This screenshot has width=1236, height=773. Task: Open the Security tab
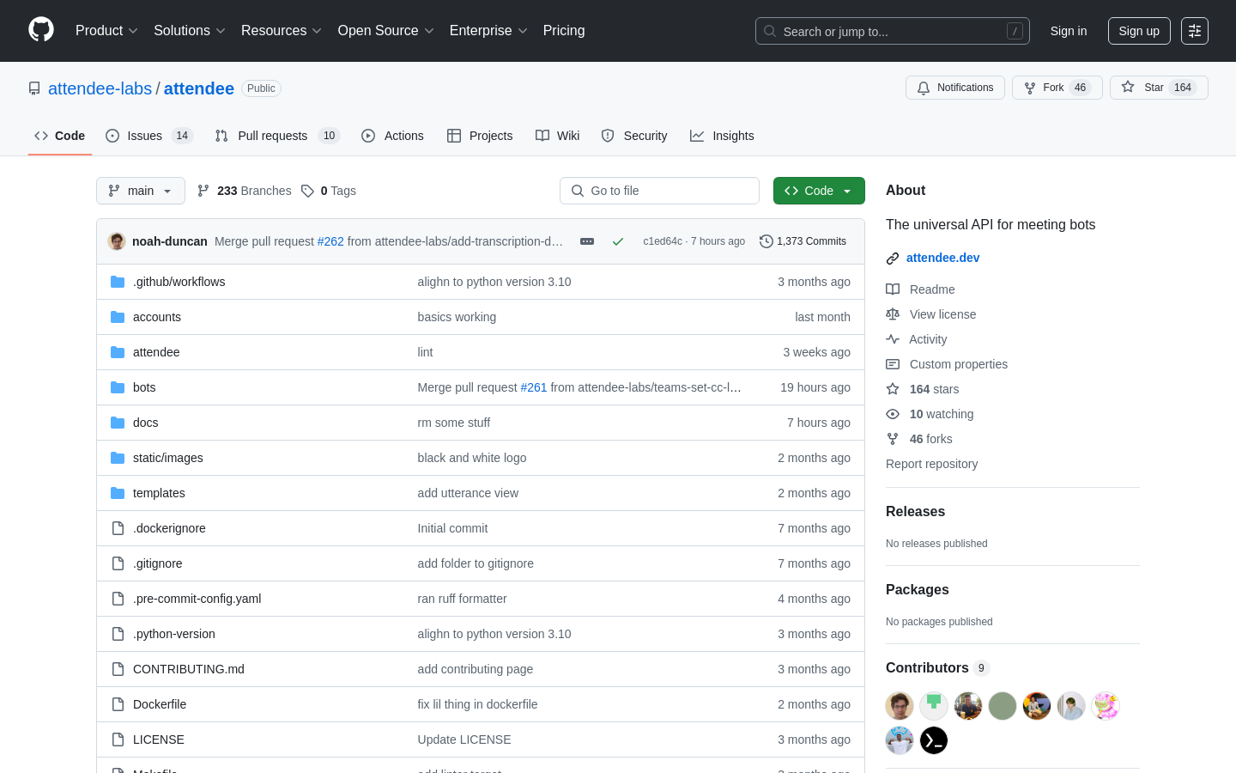634,136
